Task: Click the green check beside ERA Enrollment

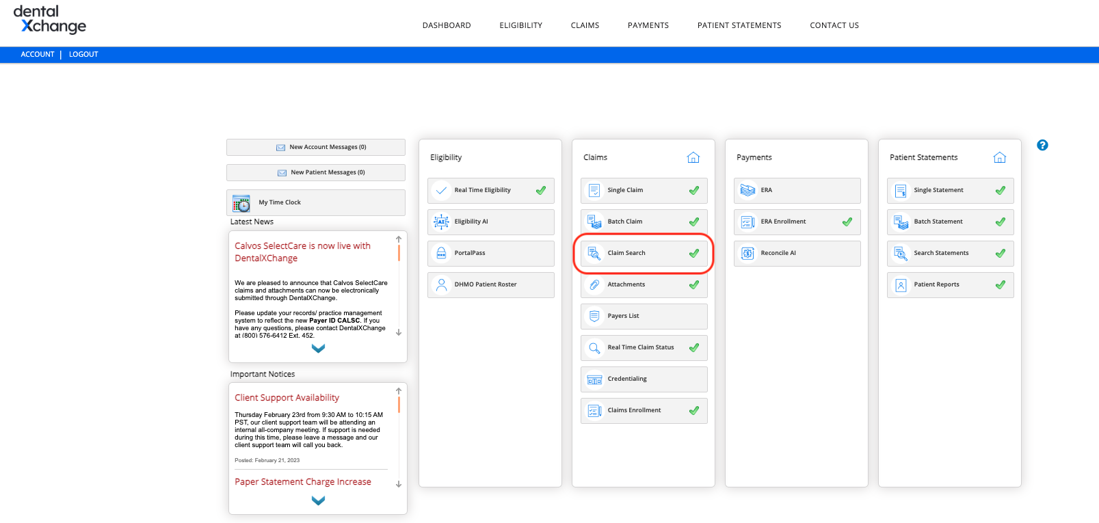Action: [x=847, y=222]
